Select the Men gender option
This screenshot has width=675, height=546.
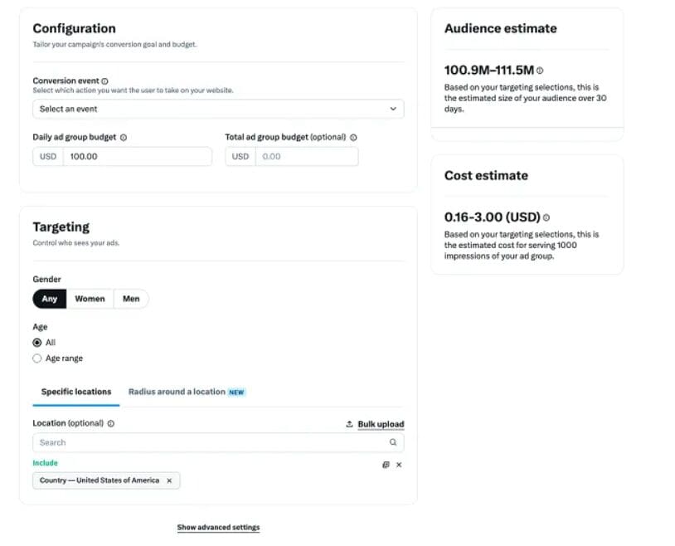[x=131, y=299]
